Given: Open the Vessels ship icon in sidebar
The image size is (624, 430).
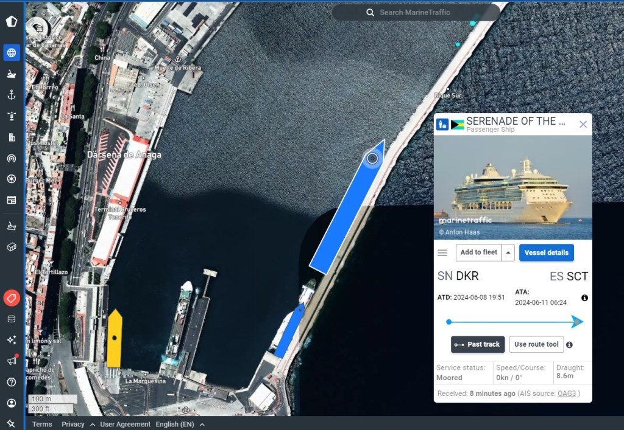Looking at the screenshot, I should click(11, 74).
